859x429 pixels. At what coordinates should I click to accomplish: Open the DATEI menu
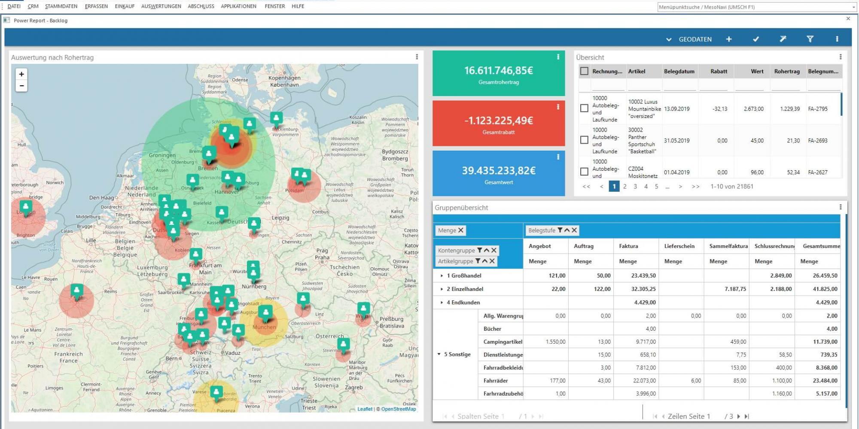pos(14,6)
